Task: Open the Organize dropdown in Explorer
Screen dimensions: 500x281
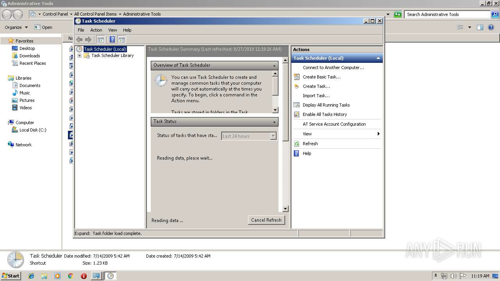Action: click(16, 27)
